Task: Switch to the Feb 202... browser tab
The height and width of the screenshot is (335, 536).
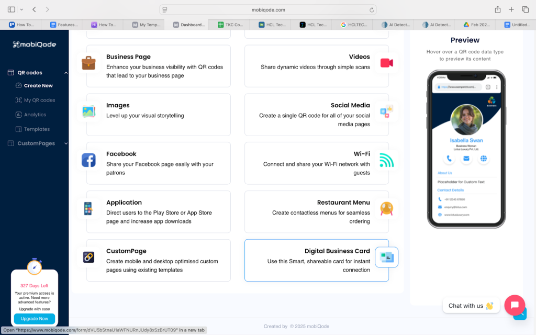Action: click(x=476, y=25)
